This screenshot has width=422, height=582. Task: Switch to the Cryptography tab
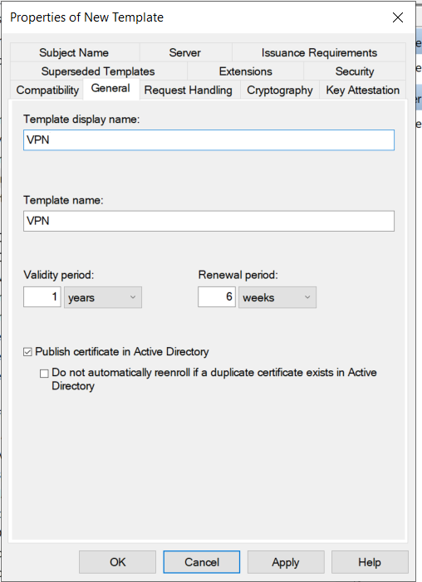[x=280, y=90]
